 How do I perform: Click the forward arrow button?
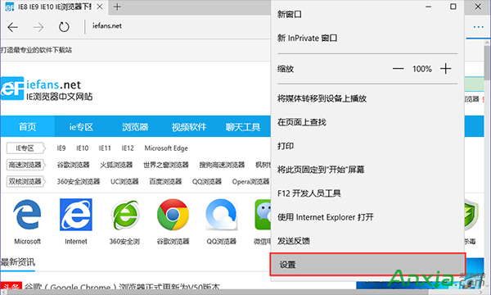tap(38, 27)
